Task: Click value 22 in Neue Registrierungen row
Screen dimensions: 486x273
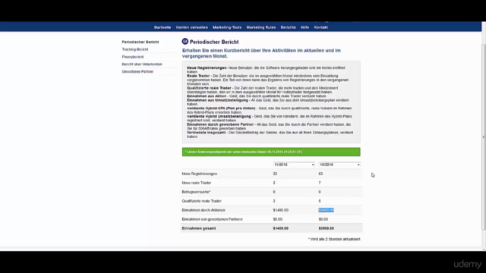Action: pyautogui.click(x=275, y=174)
